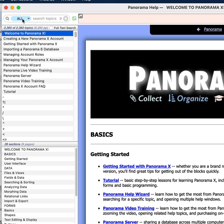Open Panorama Video Training hyperlink in page
Image resolution: width=224 pixels, height=224 pixels.
[x=128, y=208]
